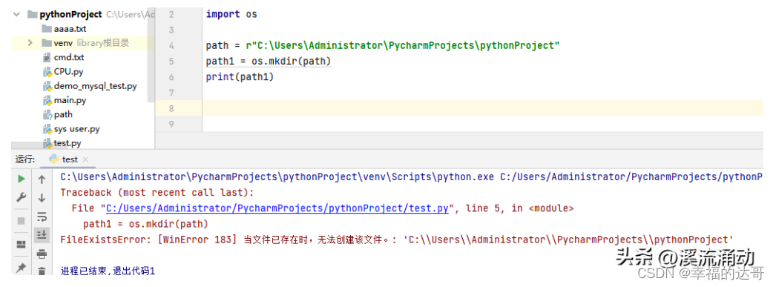Viewport: 776px width, 287px height.
Task: Toggle the pin tab icon
Action: [x=21, y=268]
